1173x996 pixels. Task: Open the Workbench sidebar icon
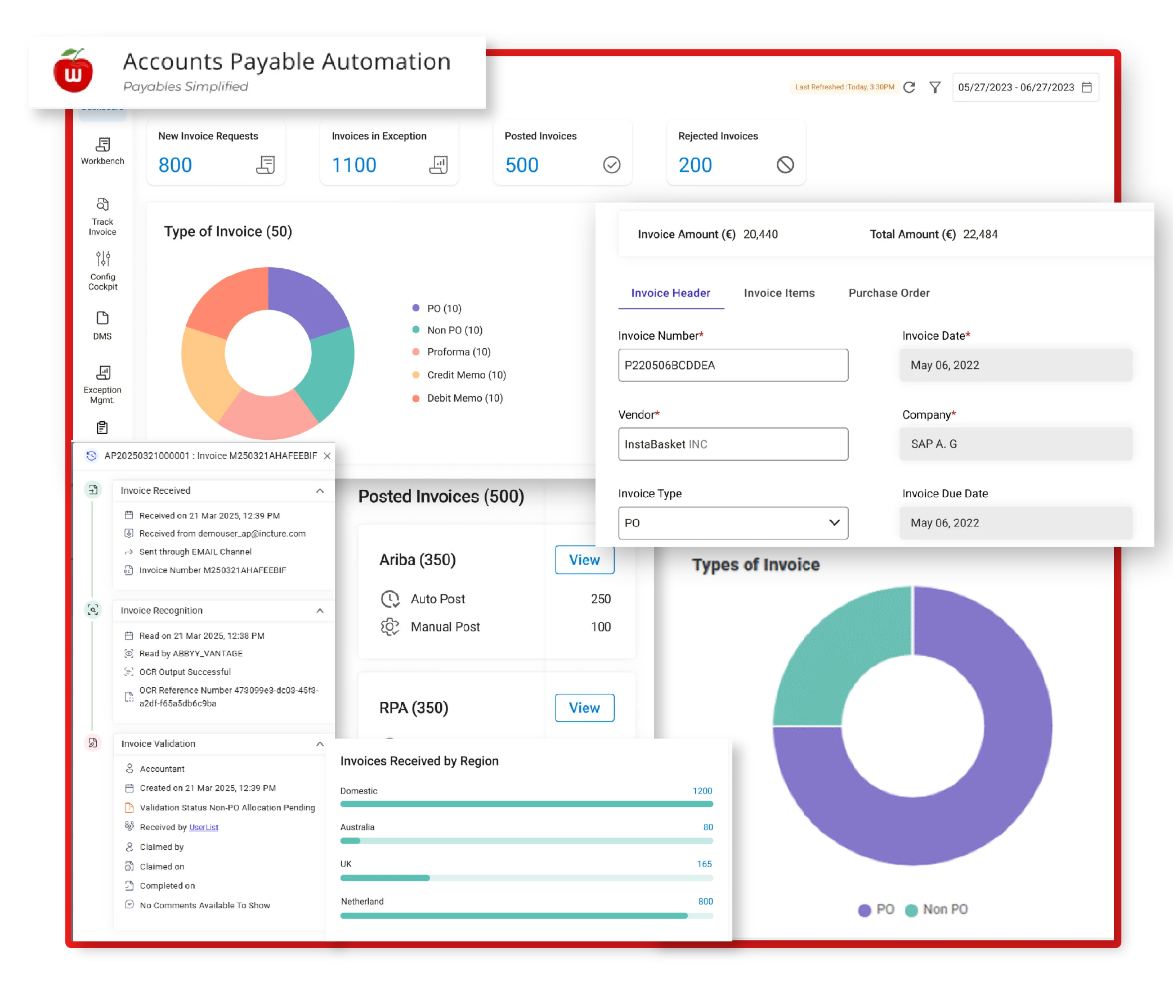click(102, 145)
